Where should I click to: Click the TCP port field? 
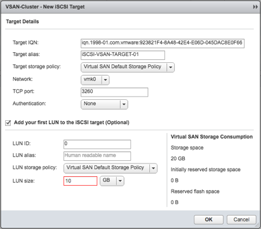coord(114,92)
